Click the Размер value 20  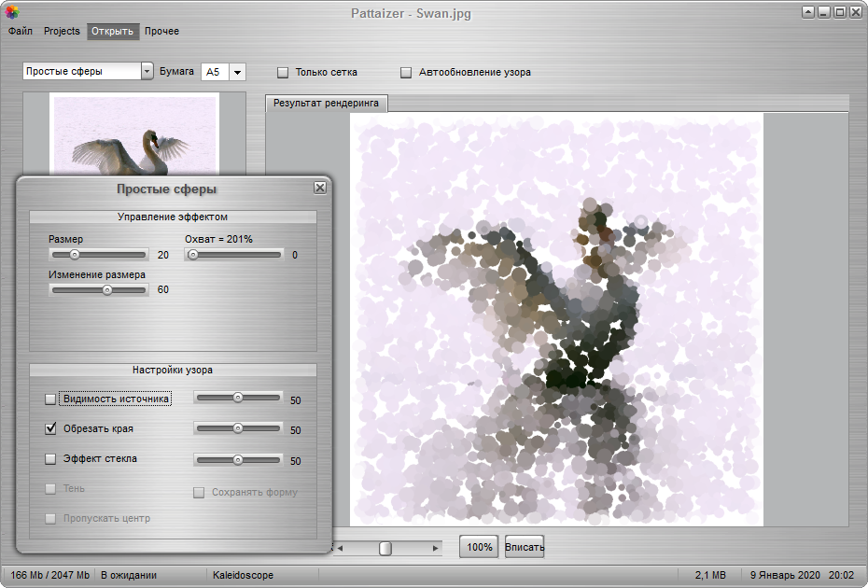163,255
